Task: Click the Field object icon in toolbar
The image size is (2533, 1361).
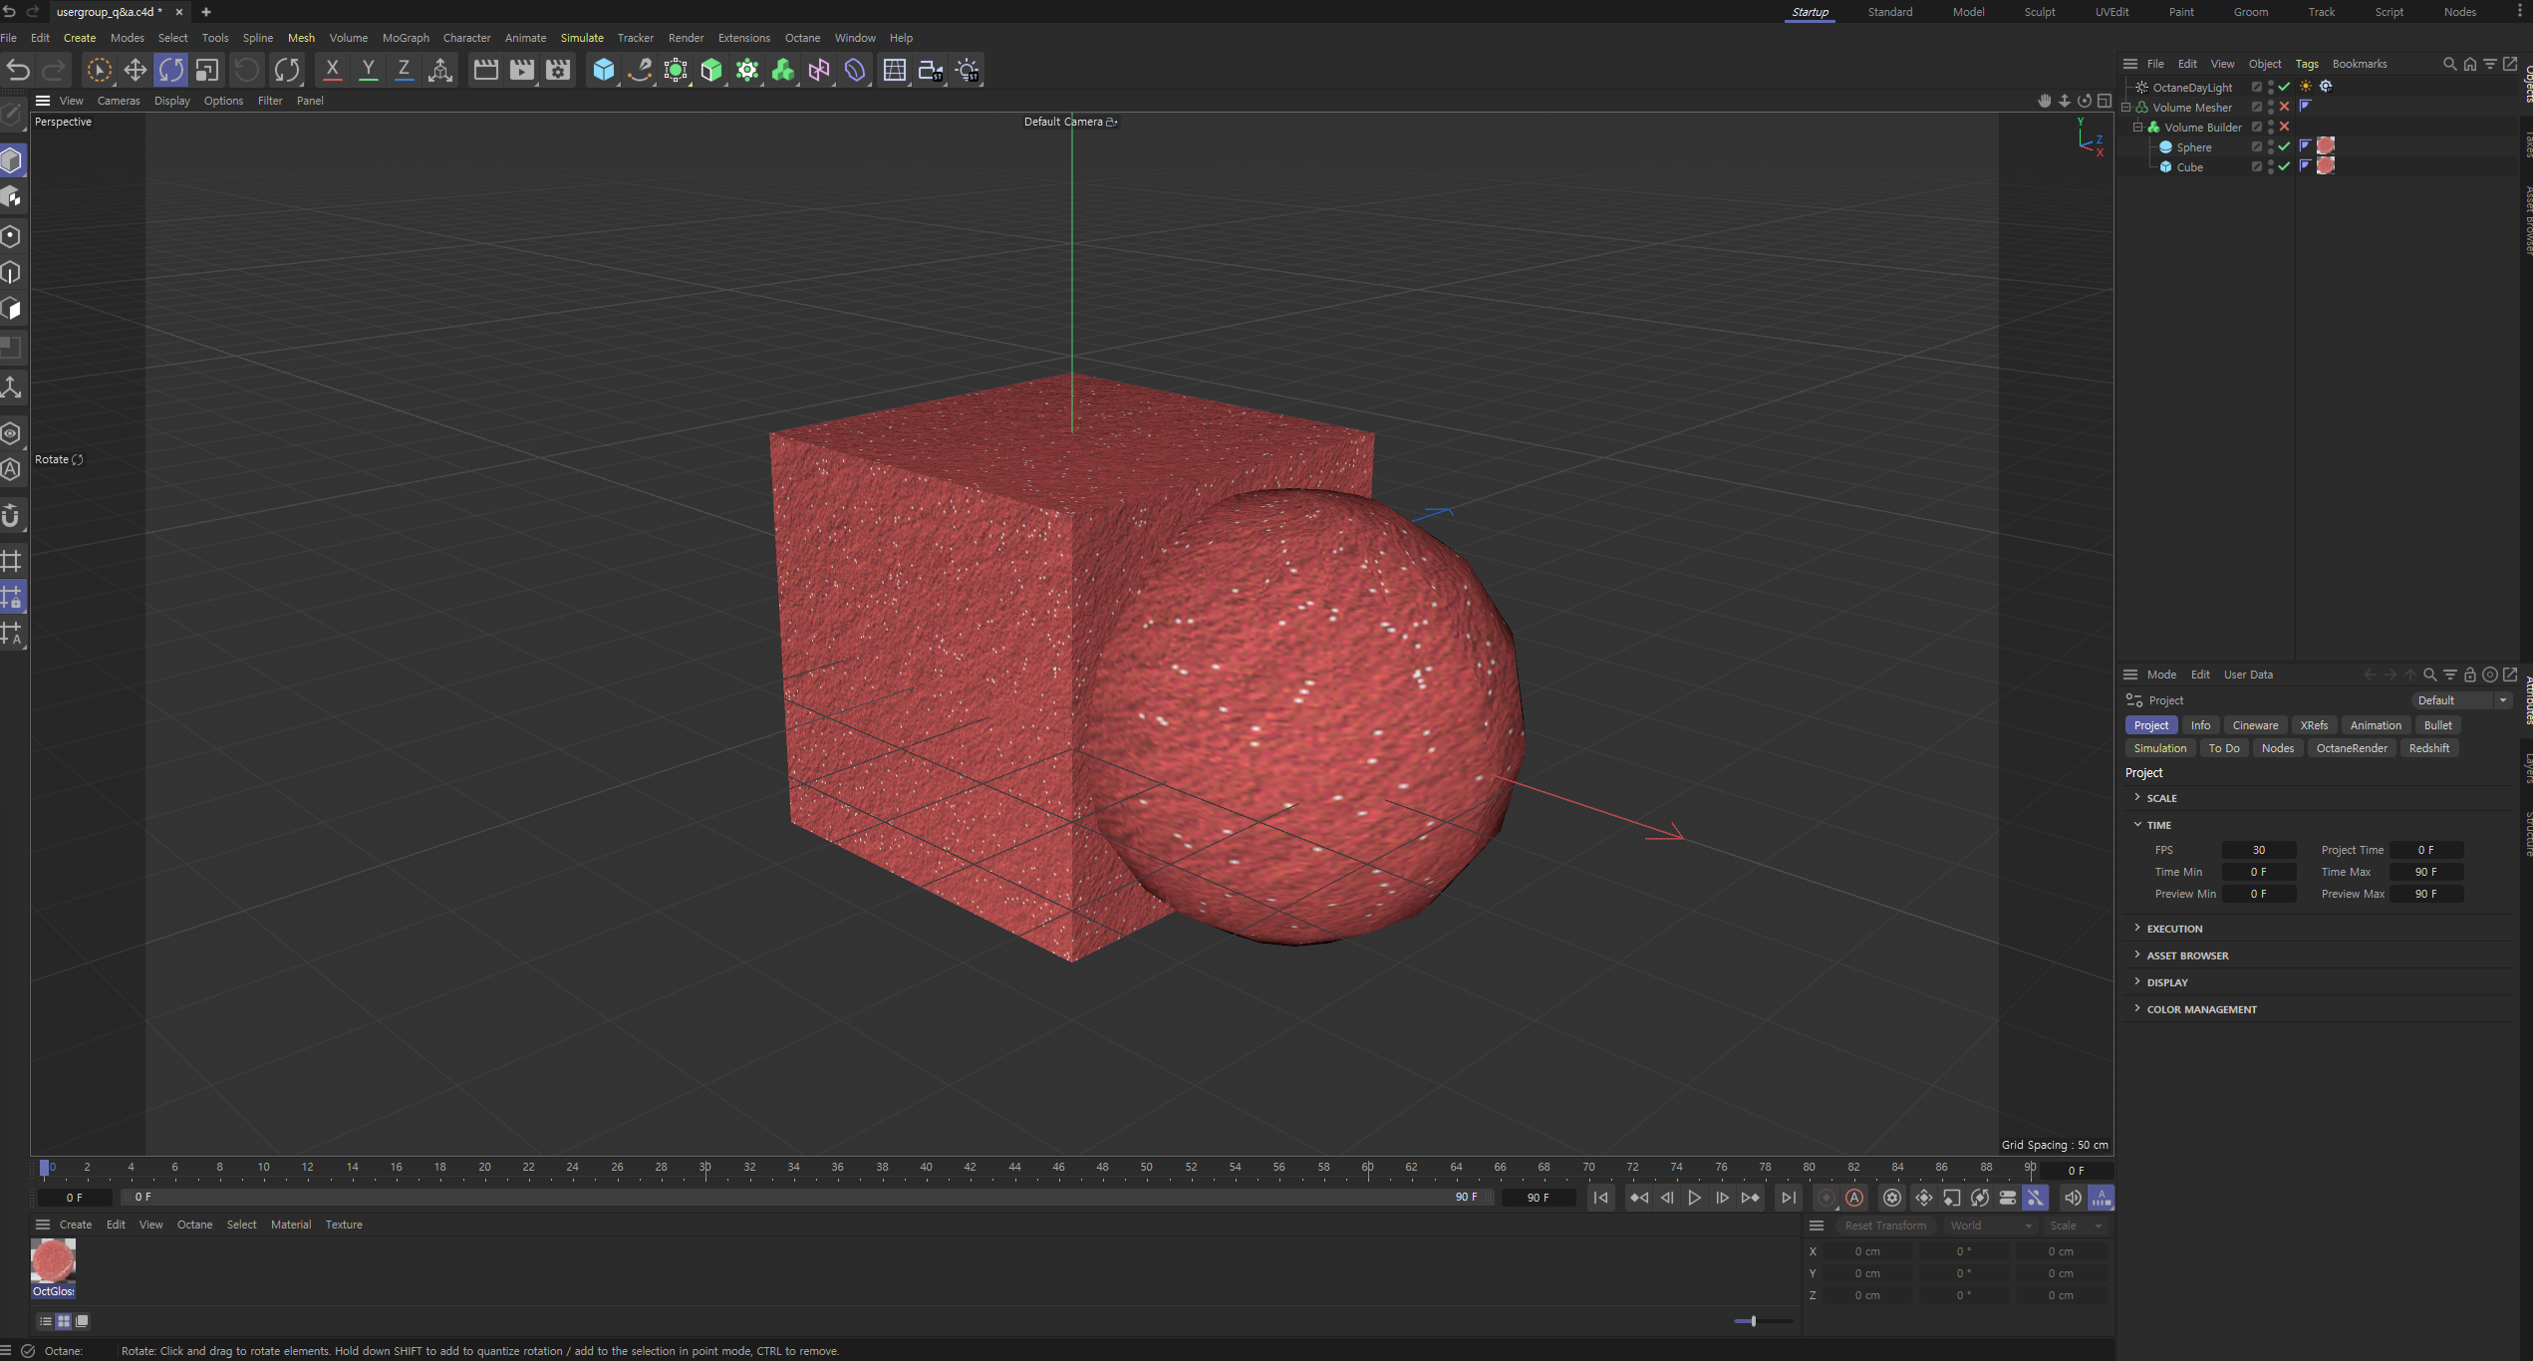Action: coord(855,70)
